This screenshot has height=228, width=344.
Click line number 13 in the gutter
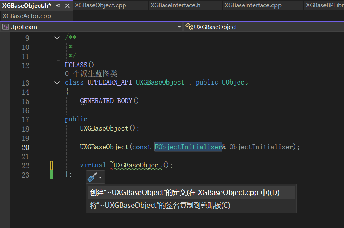click(25, 83)
